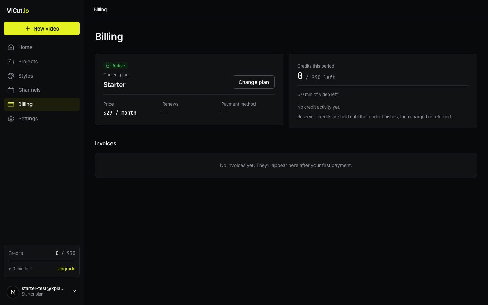Start a New video
Image resolution: width=488 pixels, height=305 pixels.
pos(42,28)
